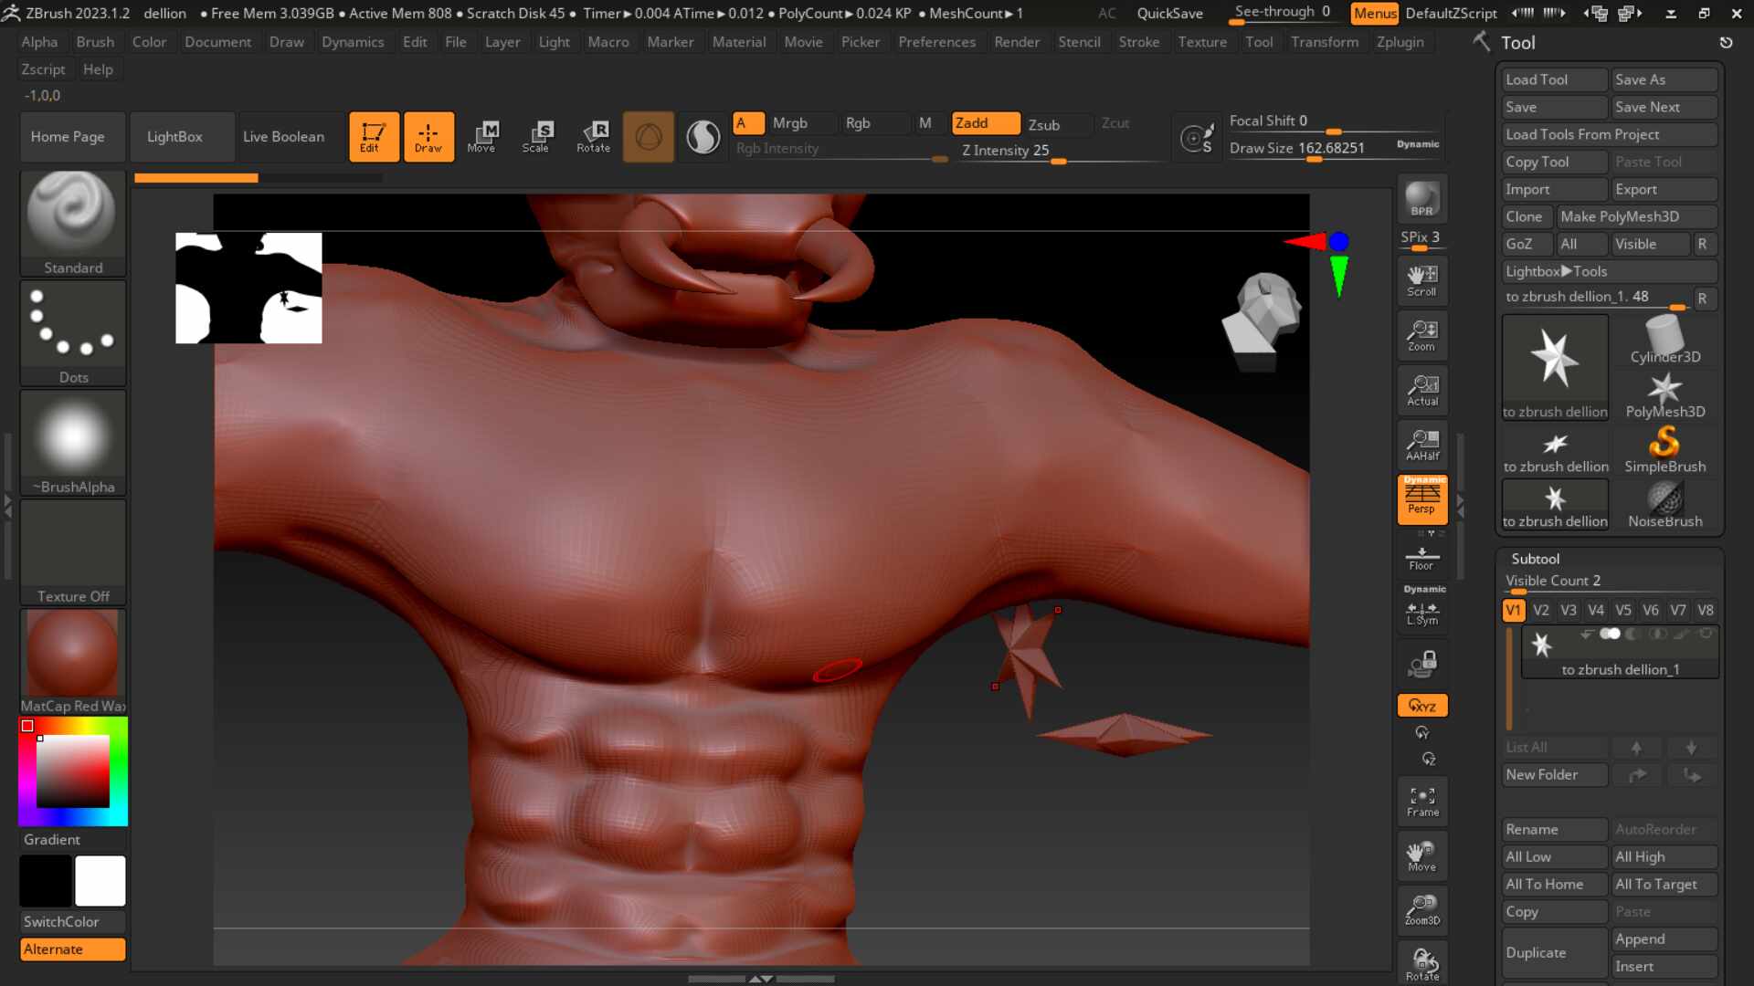Open the Zplugin menu

(1400, 42)
